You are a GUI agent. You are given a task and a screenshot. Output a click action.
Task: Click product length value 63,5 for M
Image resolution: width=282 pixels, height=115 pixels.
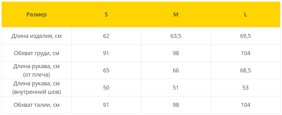click(x=176, y=36)
